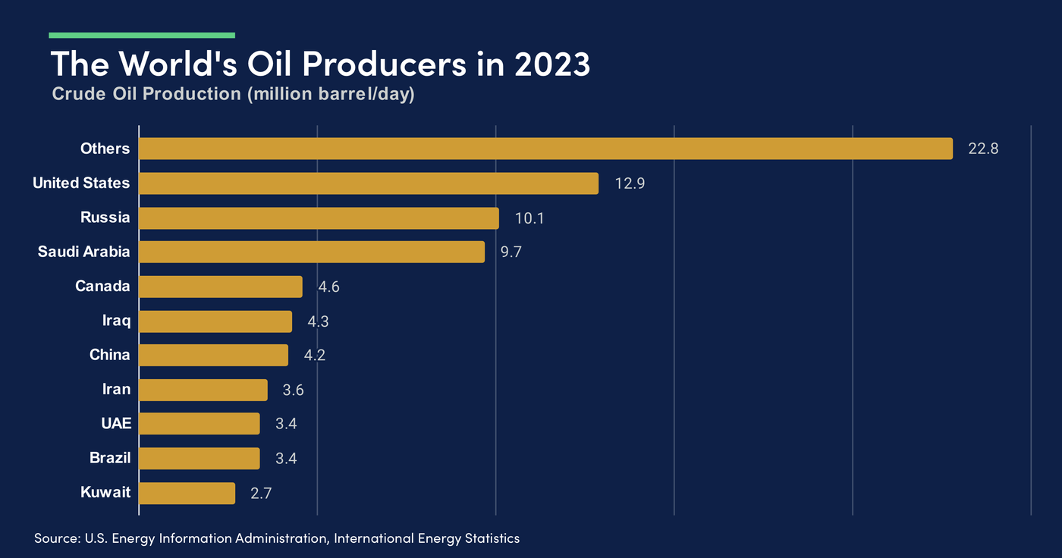Click the United States axis label
Screen dimensions: 1062x558
[x=81, y=183]
